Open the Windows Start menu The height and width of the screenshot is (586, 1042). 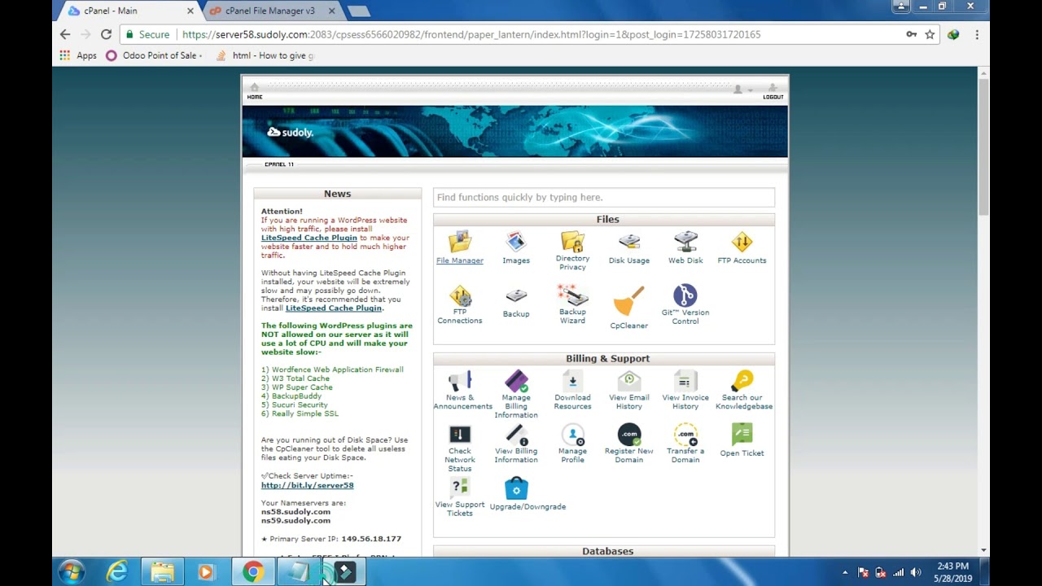coord(72,572)
